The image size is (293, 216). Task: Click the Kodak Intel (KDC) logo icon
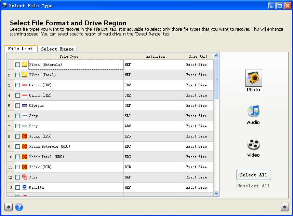[25, 157]
